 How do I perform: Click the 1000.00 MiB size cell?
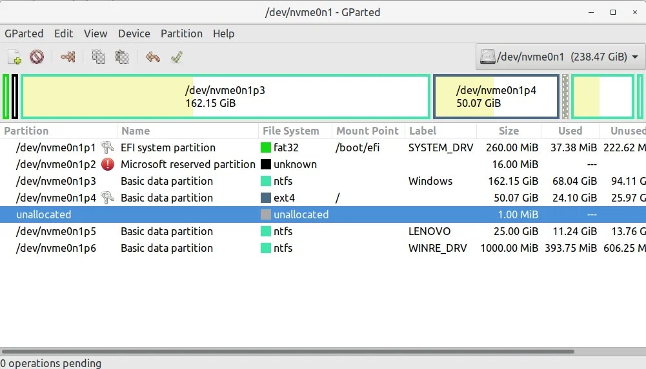[x=509, y=248]
